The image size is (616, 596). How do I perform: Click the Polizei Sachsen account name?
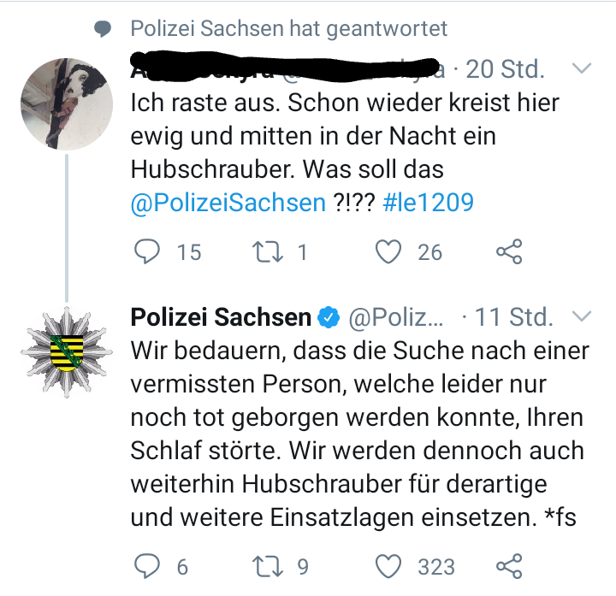(x=221, y=317)
